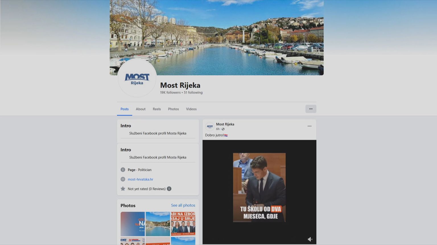
Task: Click the Page info circle icon
Action: [123, 170]
